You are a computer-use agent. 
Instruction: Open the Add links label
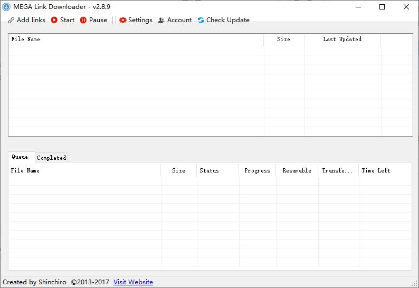[31, 20]
